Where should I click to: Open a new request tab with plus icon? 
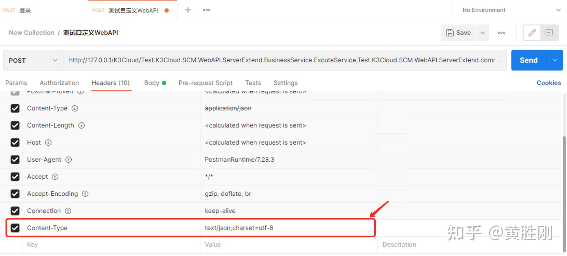[x=188, y=10]
